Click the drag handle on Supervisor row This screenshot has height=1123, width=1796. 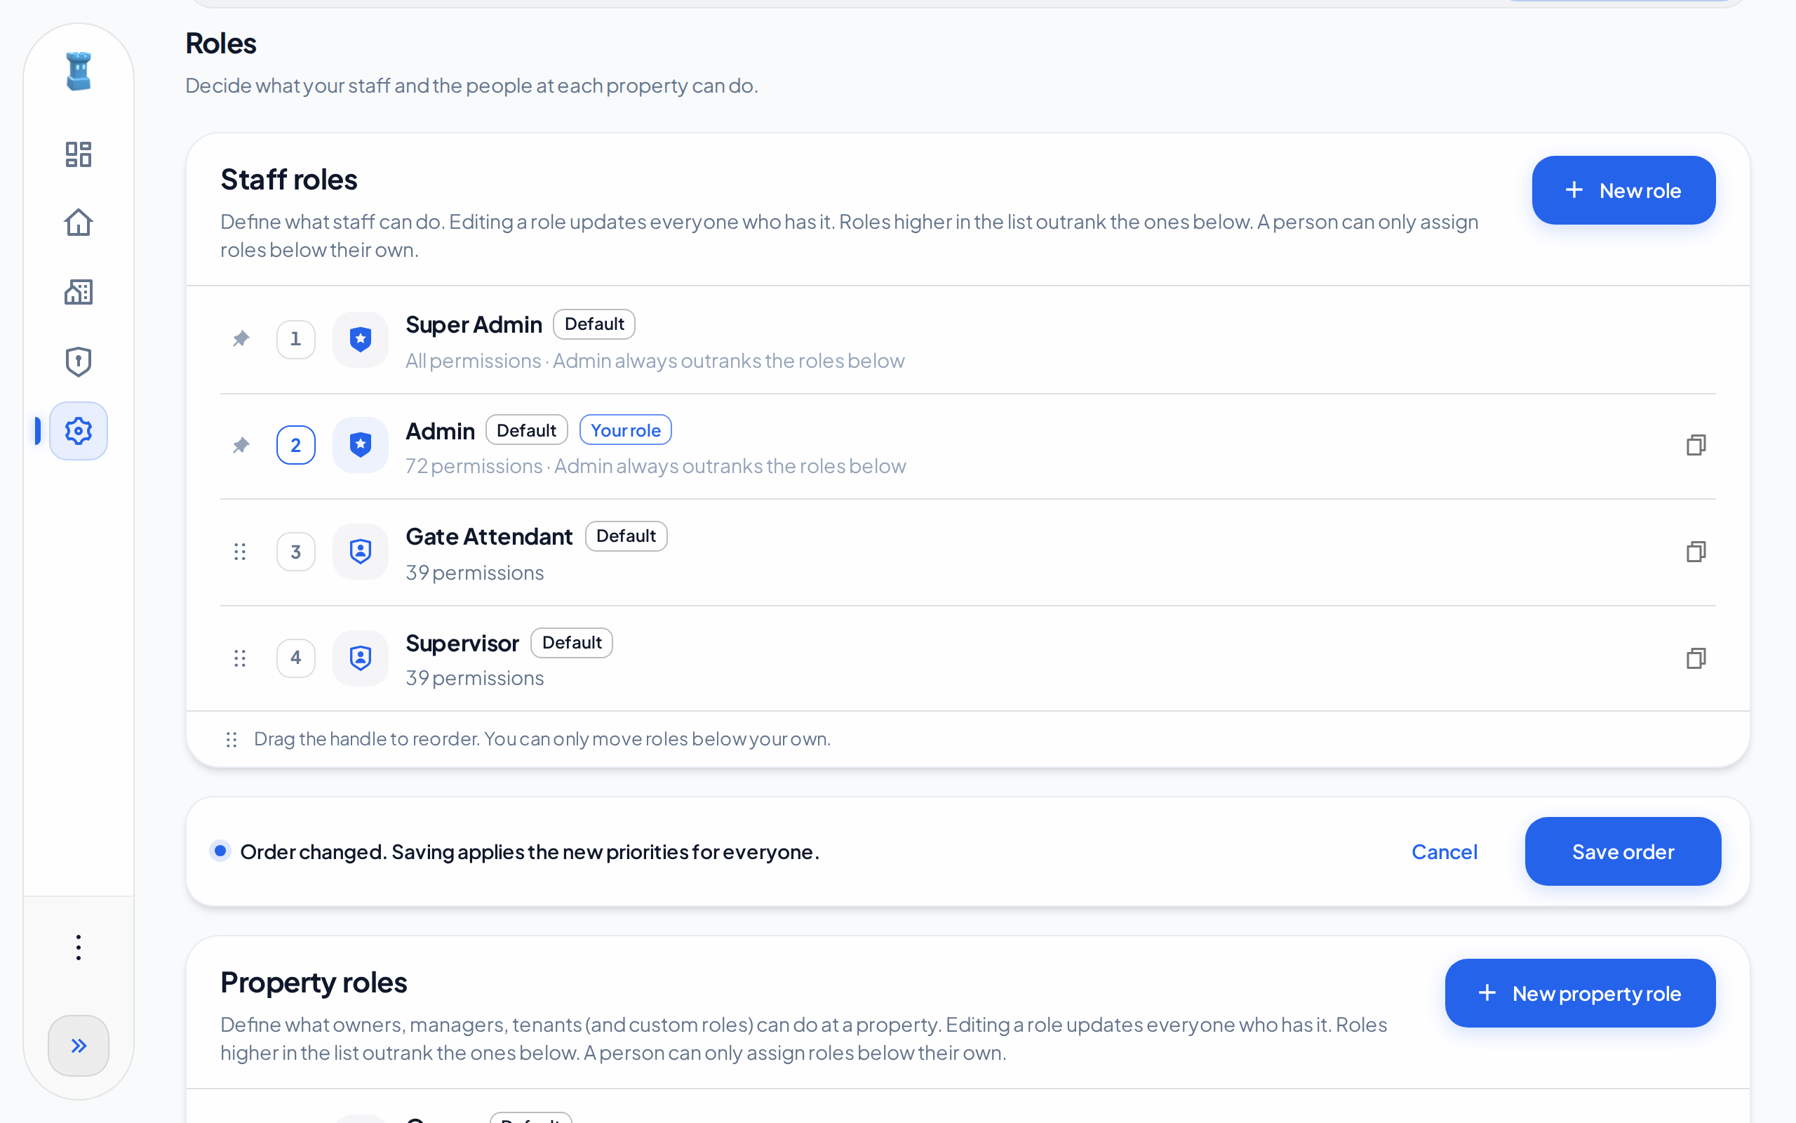pos(240,658)
